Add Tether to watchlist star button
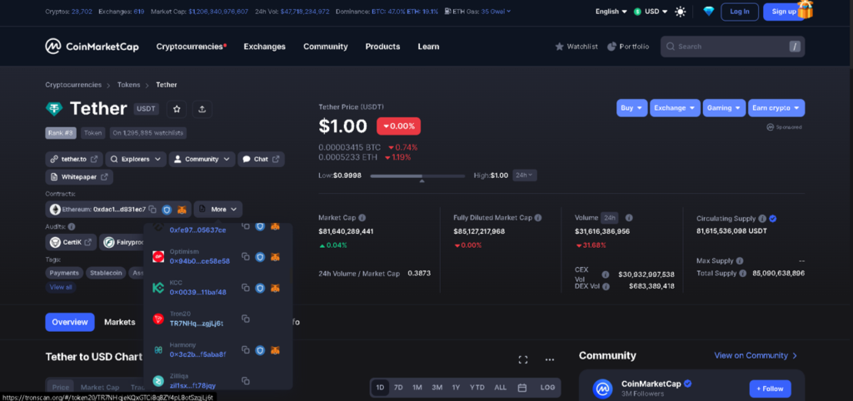 [x=177, y=109]
